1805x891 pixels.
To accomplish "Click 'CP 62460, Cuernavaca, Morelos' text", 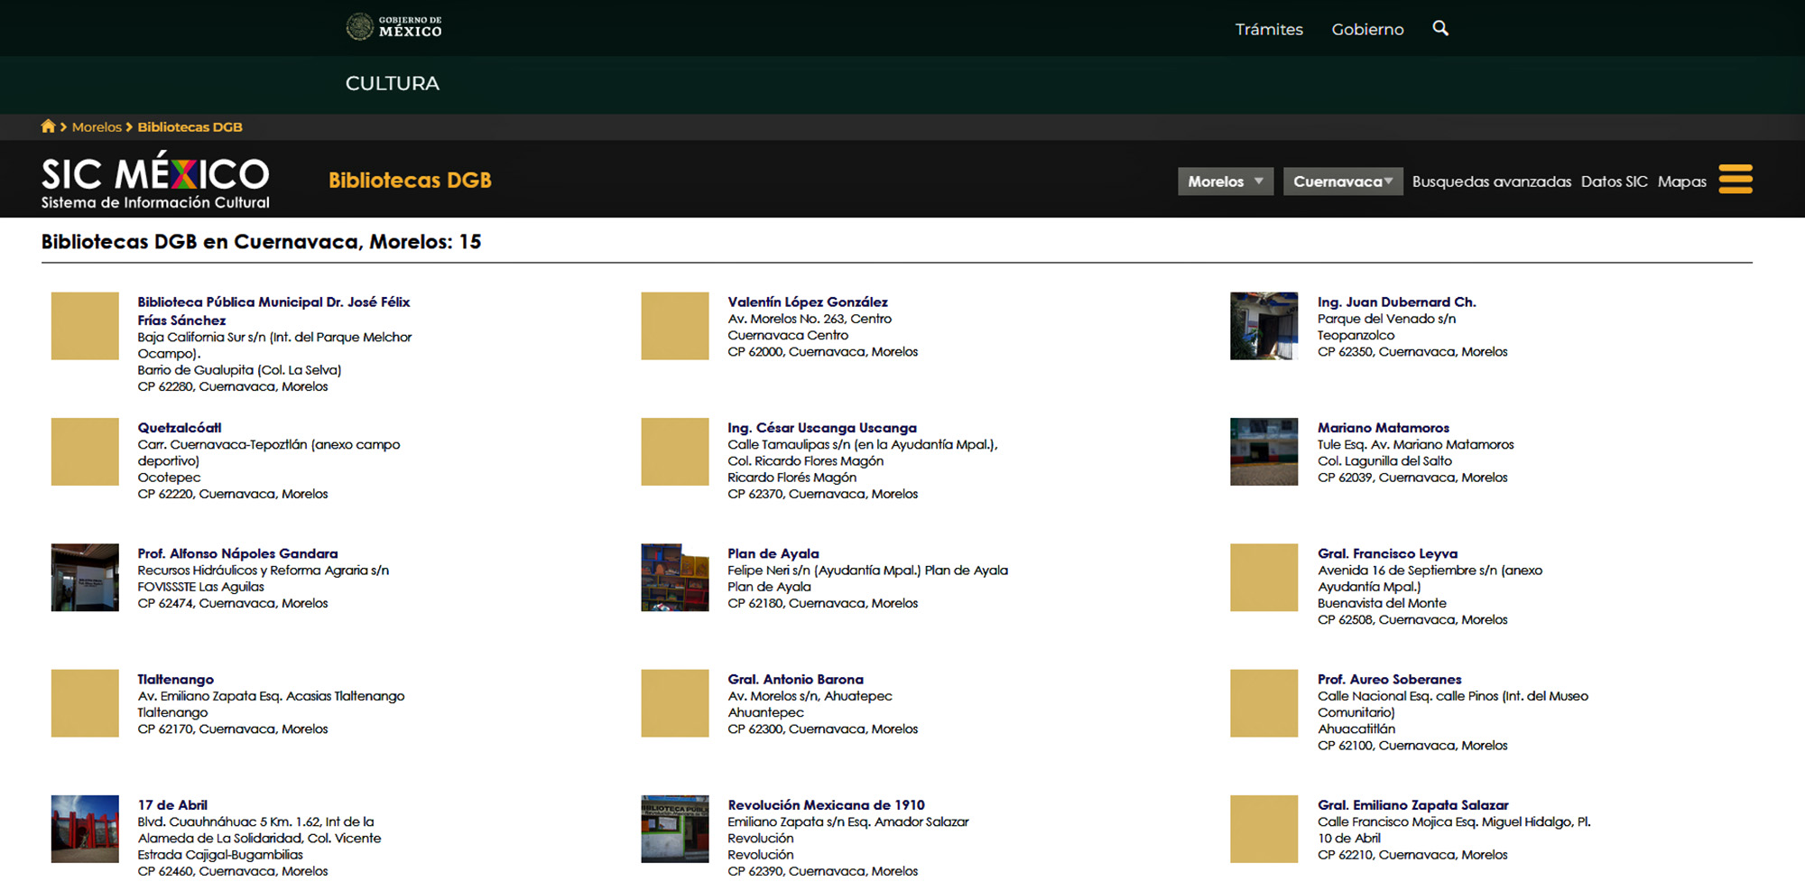I will click(233, 871).
